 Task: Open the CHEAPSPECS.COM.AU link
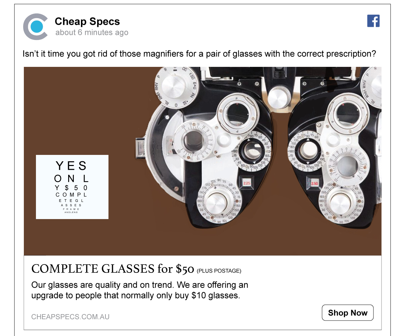coord(70,317)
